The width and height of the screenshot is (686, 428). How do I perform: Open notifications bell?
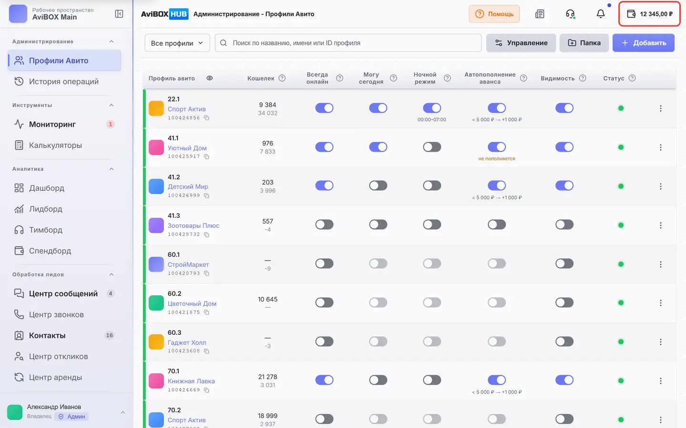[x=601, y=14]
